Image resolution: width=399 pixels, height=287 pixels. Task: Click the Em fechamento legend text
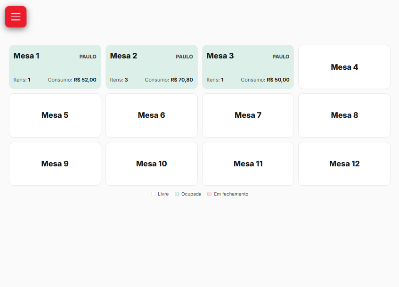(231, 194)
